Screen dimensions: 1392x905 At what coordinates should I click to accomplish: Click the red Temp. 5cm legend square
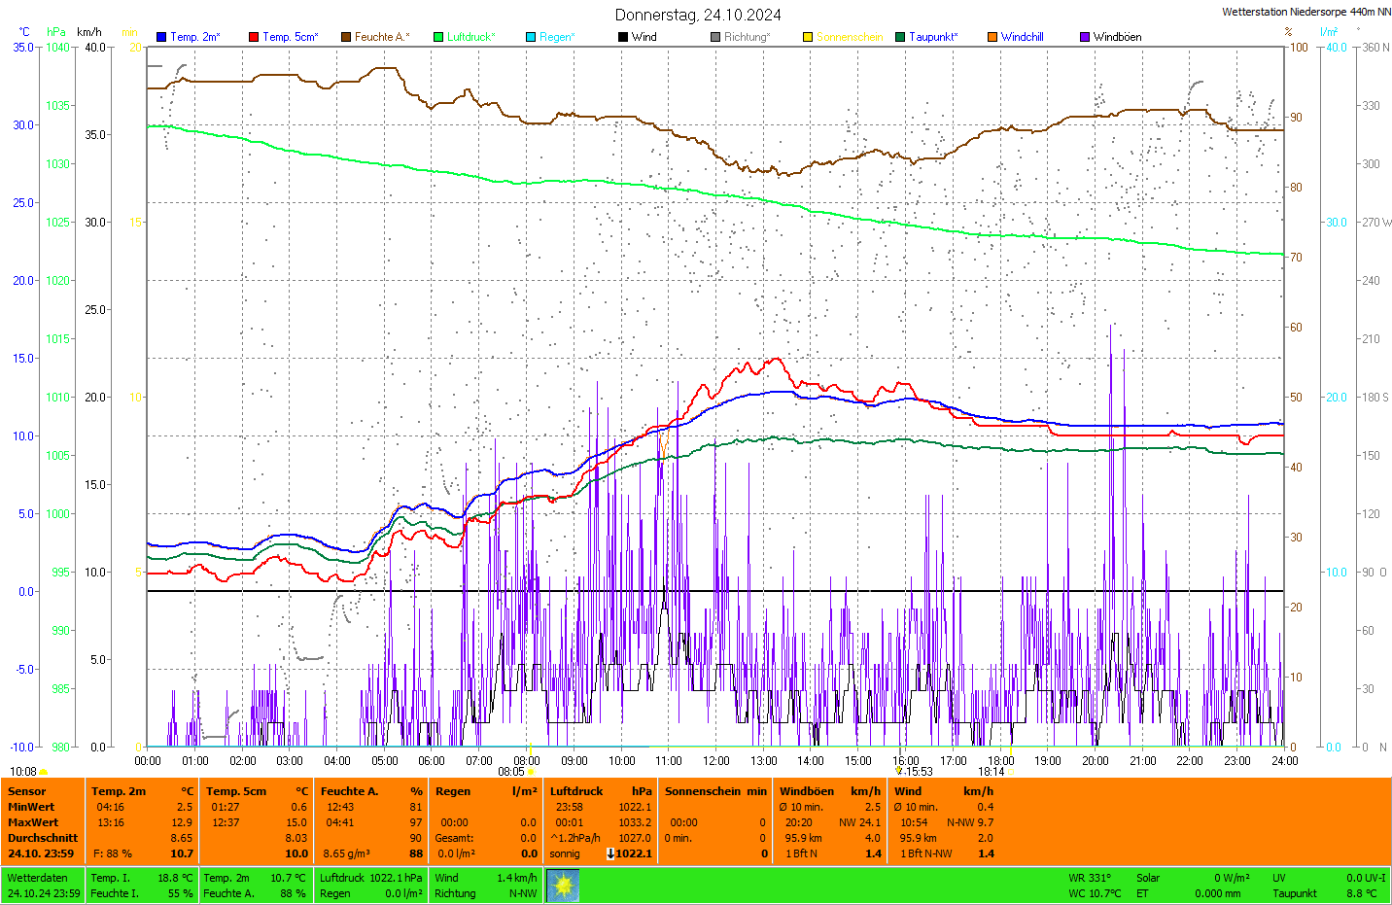(x=254, y=37)
